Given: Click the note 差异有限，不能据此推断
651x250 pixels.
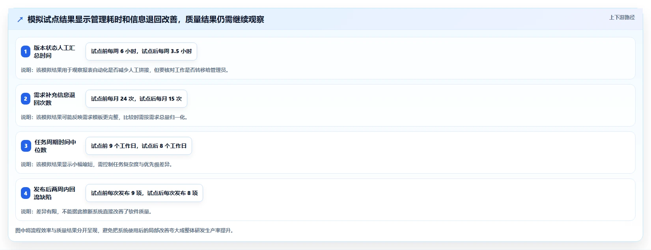Looking at the screenshot, I should (87, 211).
